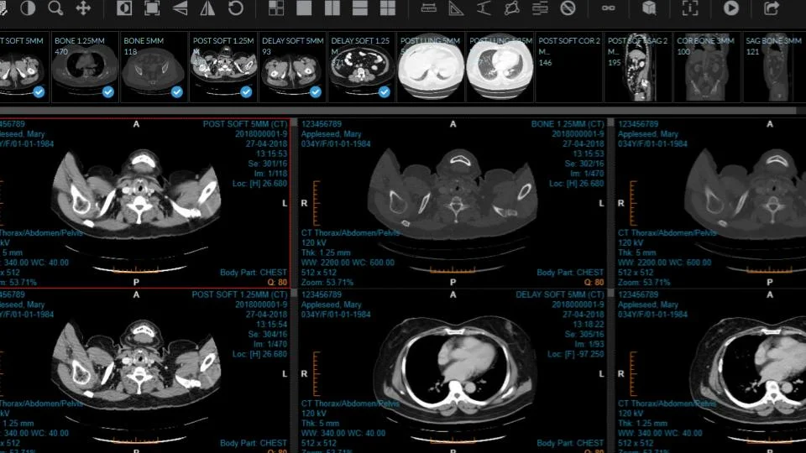
Task: Open the BONE 1.25MM series thumbnail
Action: point(85,67)
